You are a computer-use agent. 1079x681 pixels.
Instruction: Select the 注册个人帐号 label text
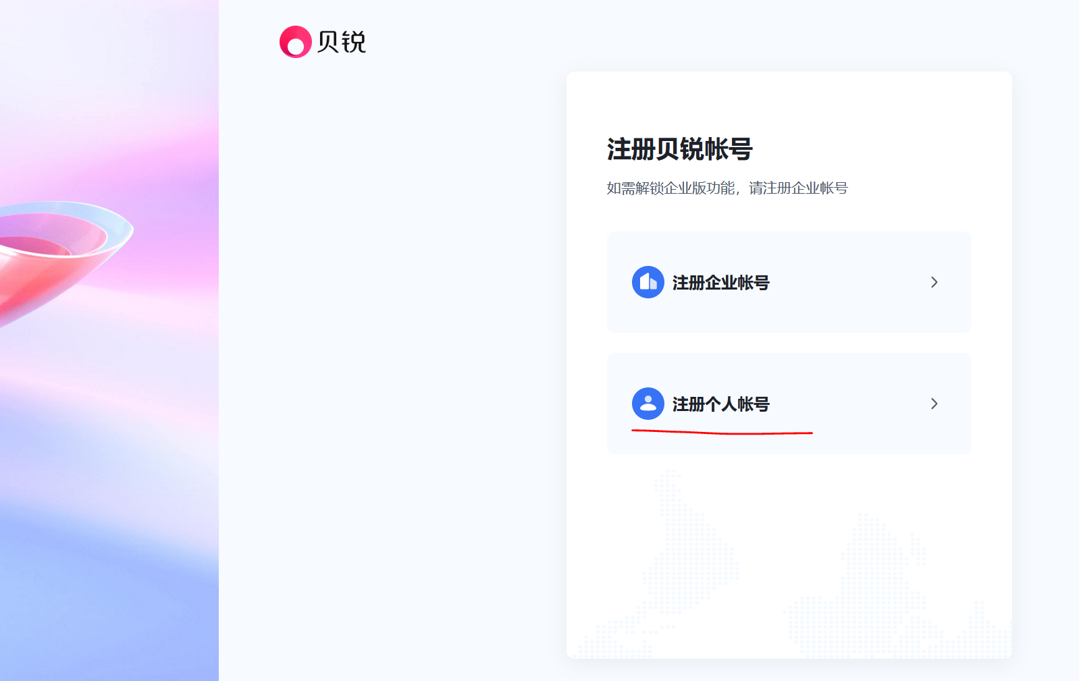720,404
